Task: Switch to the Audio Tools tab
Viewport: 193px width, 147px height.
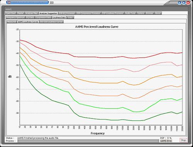Action: [x=130, y=13]
